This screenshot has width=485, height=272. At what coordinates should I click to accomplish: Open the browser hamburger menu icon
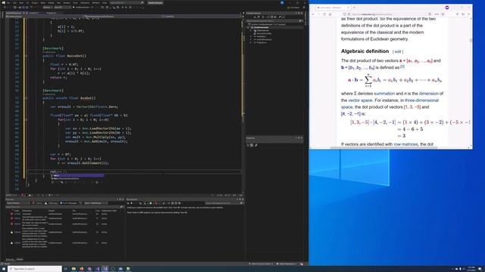[468, 14]
